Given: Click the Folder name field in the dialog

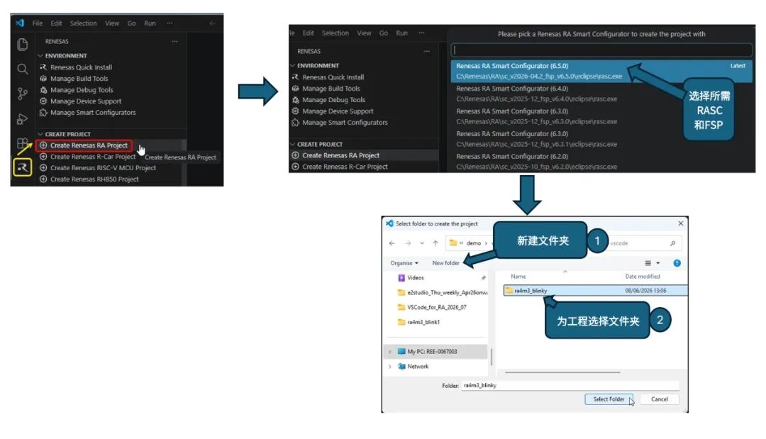Looking at the screenshot, I should [570, 385].
